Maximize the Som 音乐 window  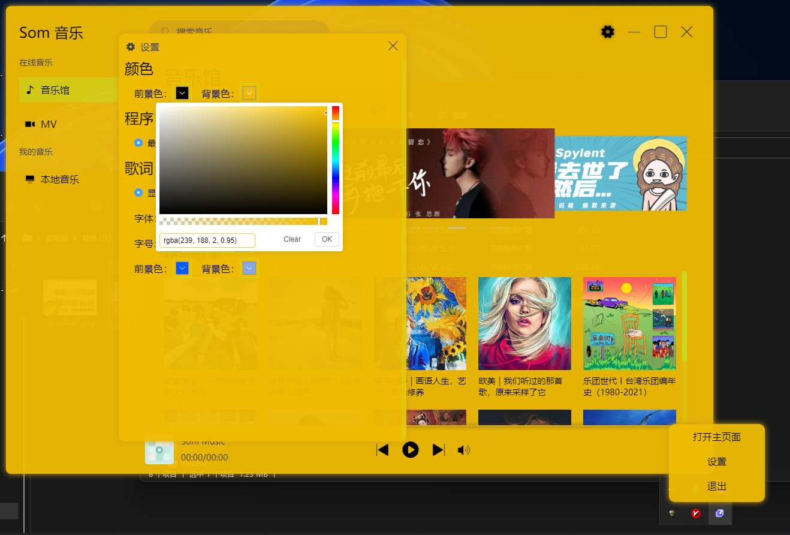(x=661, y=32)
